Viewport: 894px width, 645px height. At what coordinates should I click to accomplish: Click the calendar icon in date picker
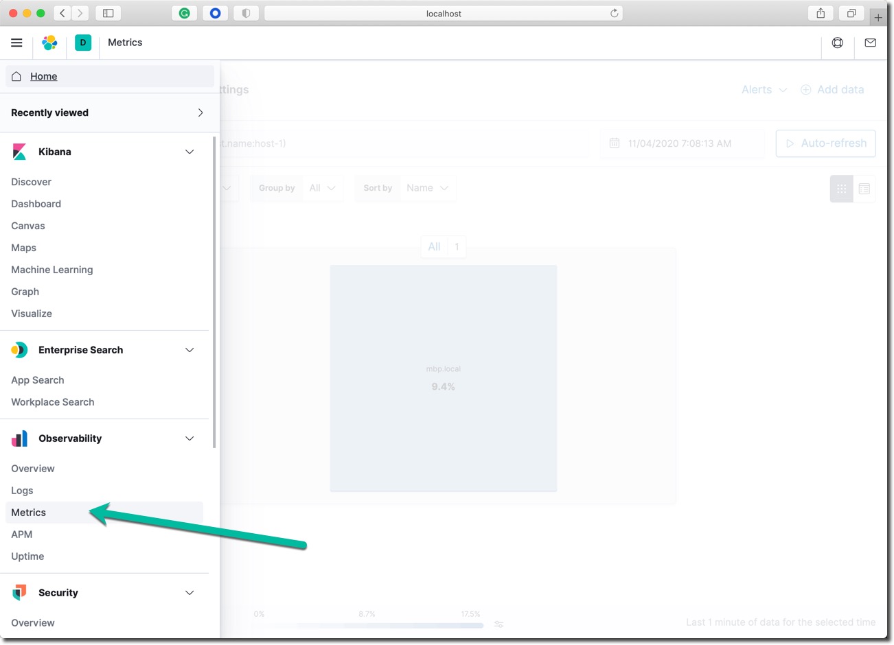click(615, 143)
